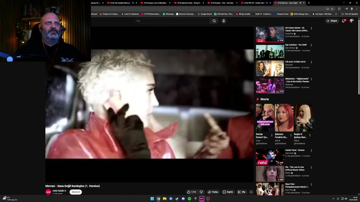Open Chrome three-dot menu
This screenshot has height=202, width=360.
coord(357,9)
